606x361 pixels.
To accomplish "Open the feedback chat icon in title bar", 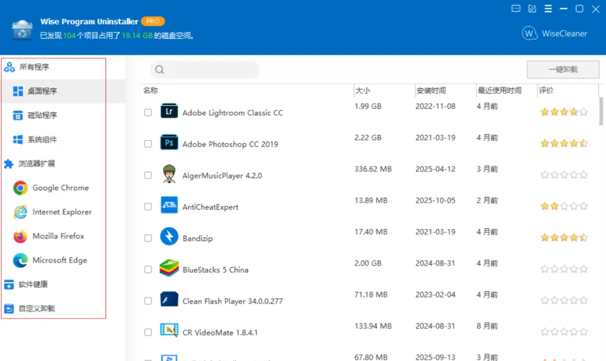I will (x=516, y=9).
